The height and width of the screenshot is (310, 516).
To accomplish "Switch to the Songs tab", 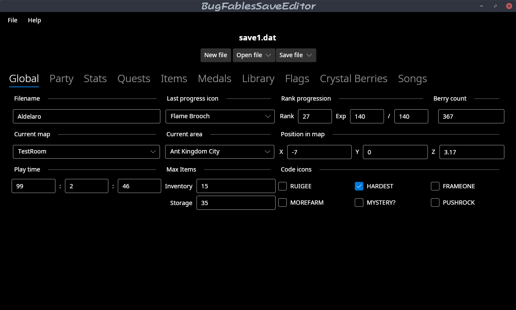I will pos(412,79).
